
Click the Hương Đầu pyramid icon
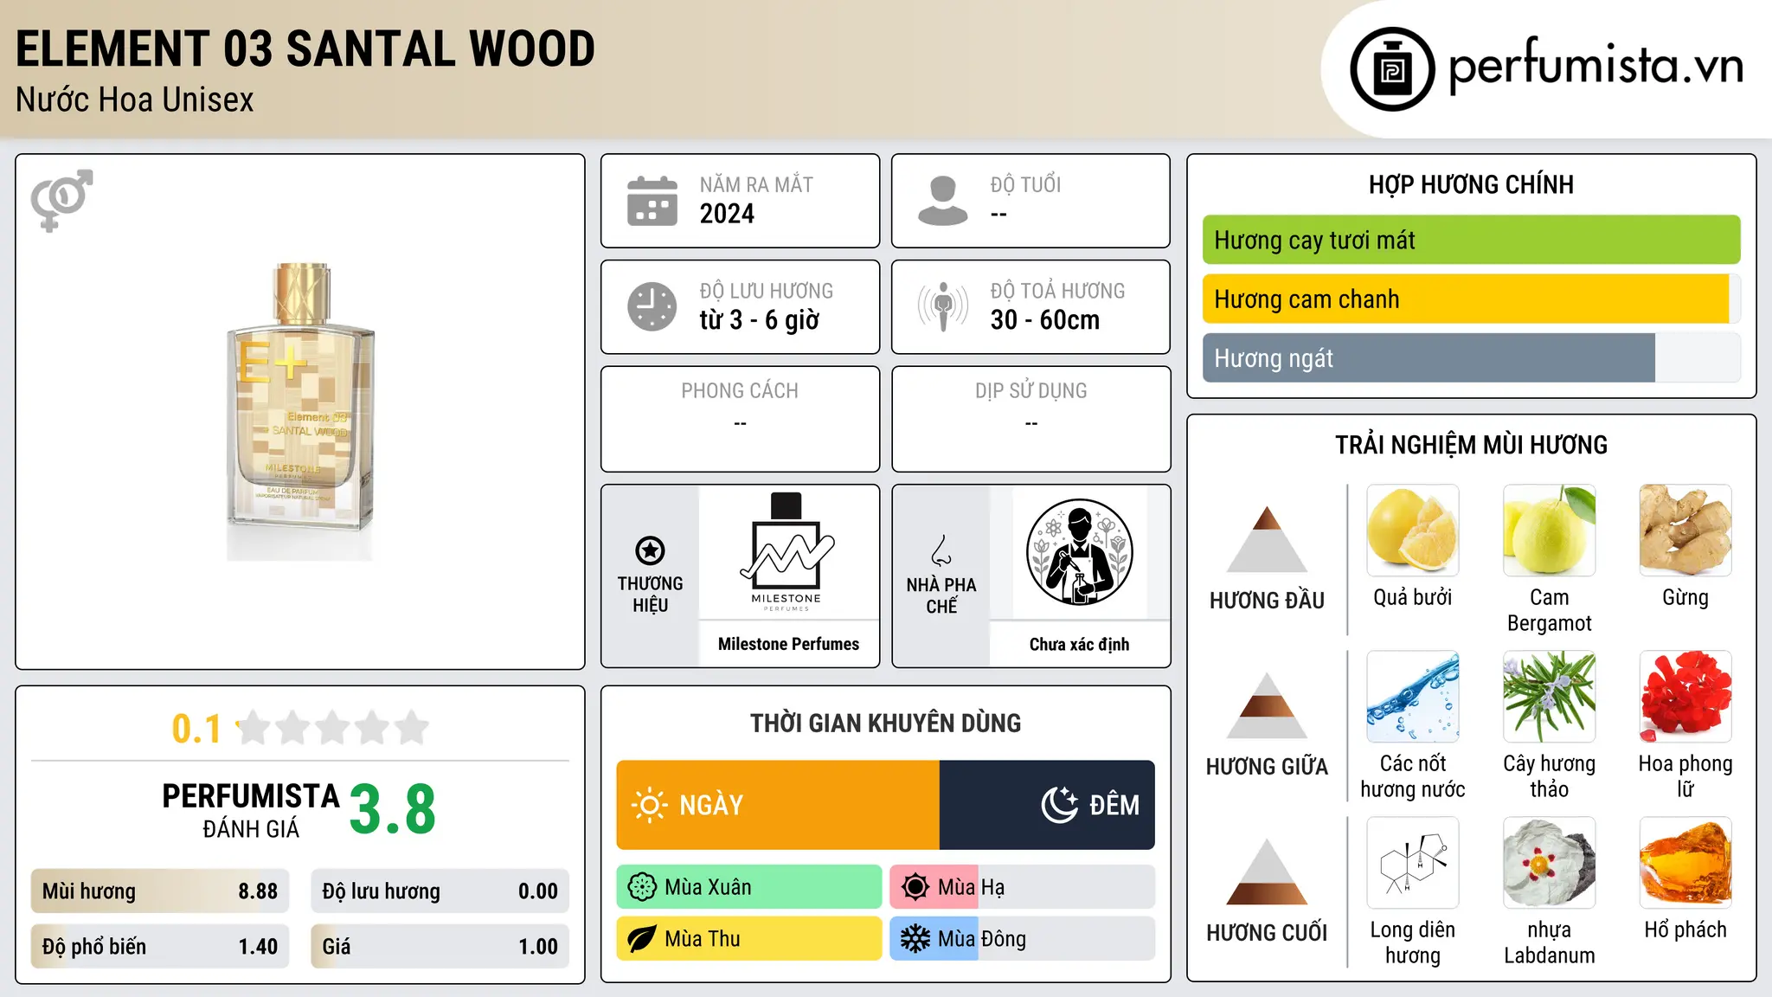pos(1267,539)
